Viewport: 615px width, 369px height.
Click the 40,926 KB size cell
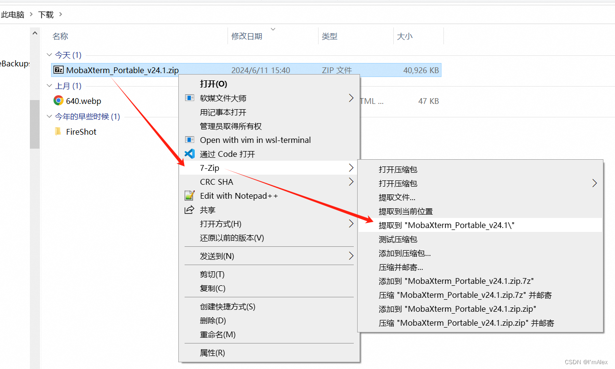pos(421,70)
